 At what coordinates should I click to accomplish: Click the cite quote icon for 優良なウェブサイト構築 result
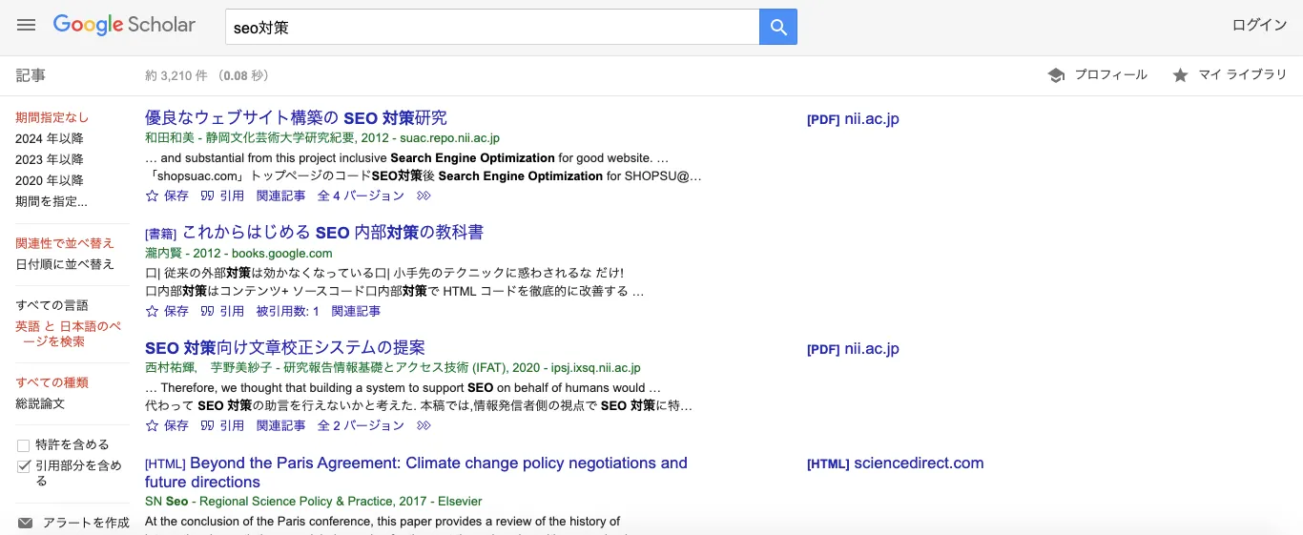[x=207, y=195]
